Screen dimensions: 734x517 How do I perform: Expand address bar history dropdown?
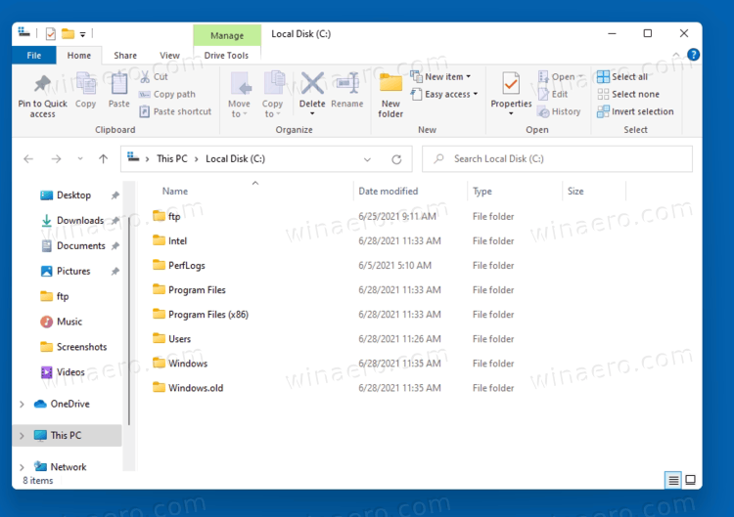click(x=367, y=159)
